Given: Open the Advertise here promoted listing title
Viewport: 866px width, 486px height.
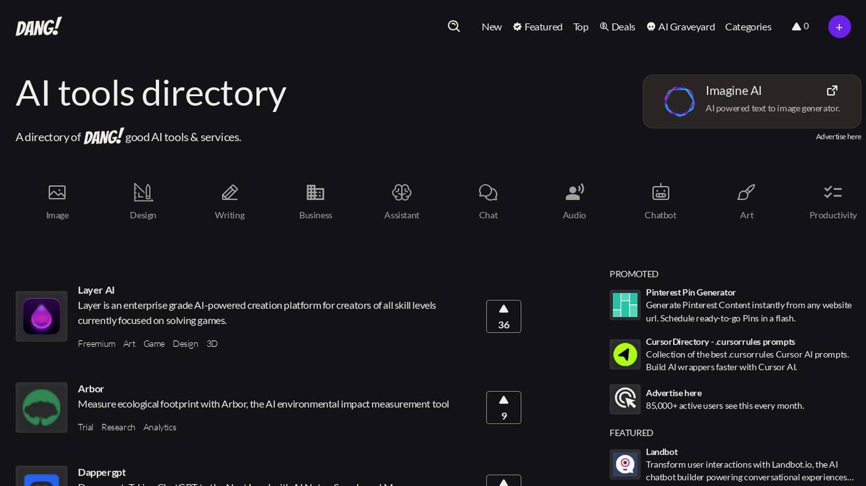Looking at the screenshot, I should [x=674, y=393].
